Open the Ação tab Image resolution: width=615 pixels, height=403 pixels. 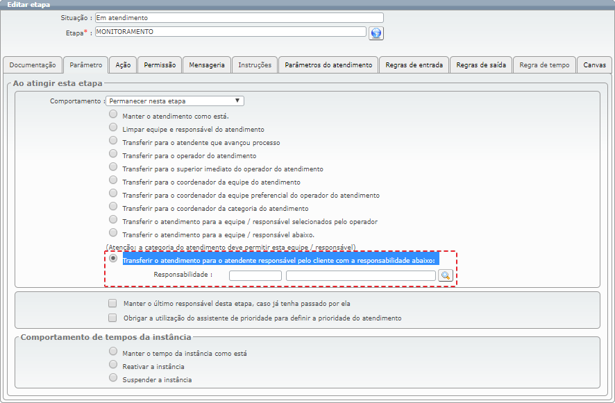click(x=123, y=65)
